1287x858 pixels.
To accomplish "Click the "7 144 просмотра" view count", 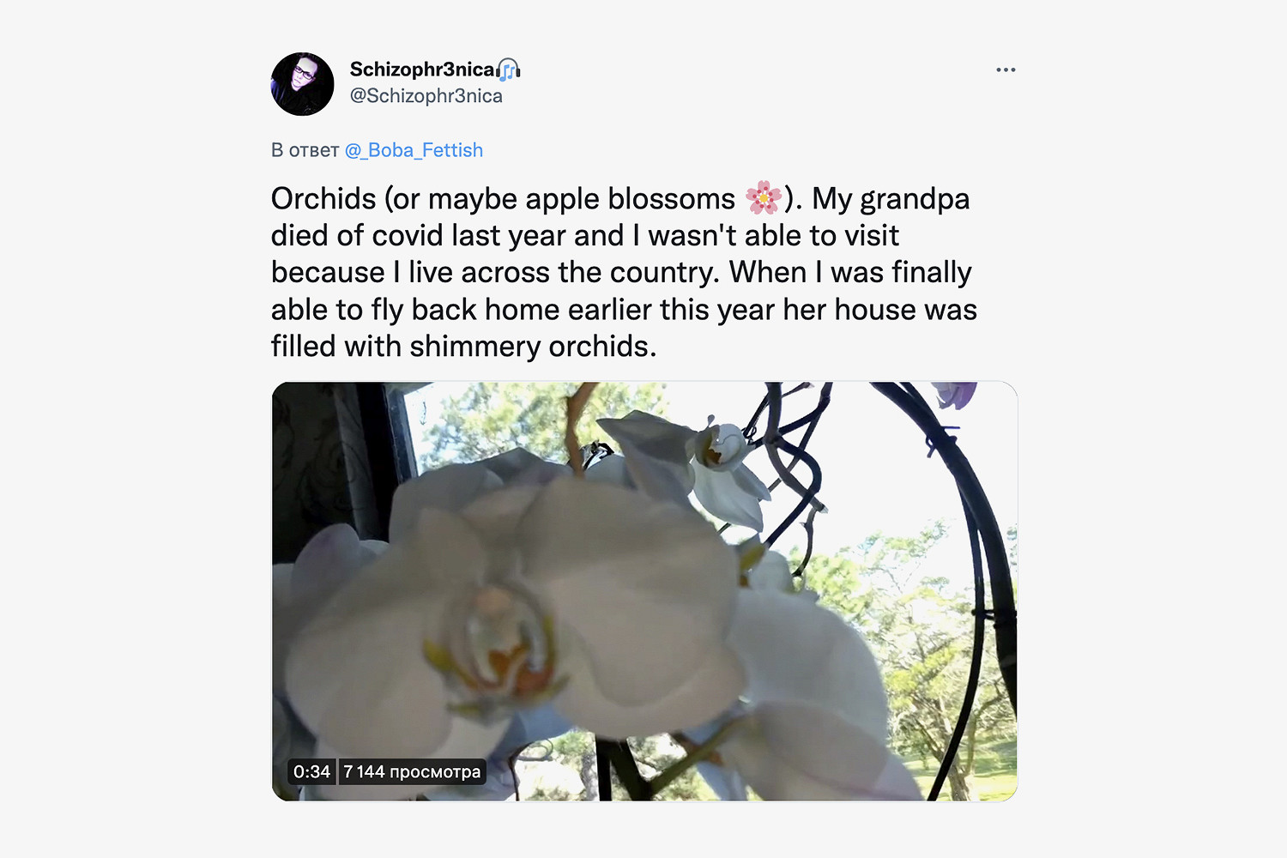I will 412,771.
